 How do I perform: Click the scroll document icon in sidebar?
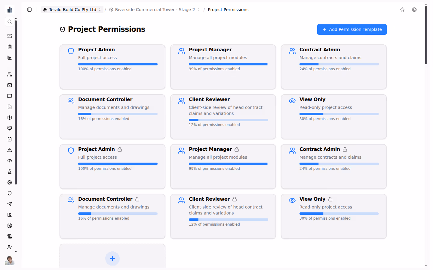coord(10,236)
